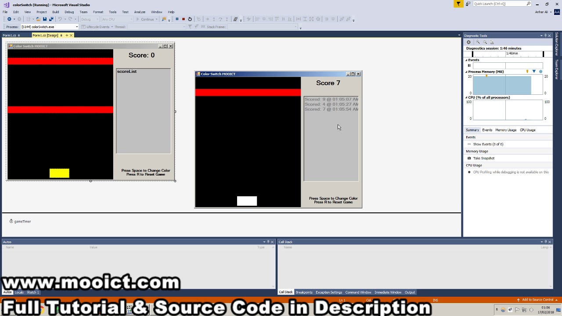Select the gameTimer component in tray

(20, 221)
